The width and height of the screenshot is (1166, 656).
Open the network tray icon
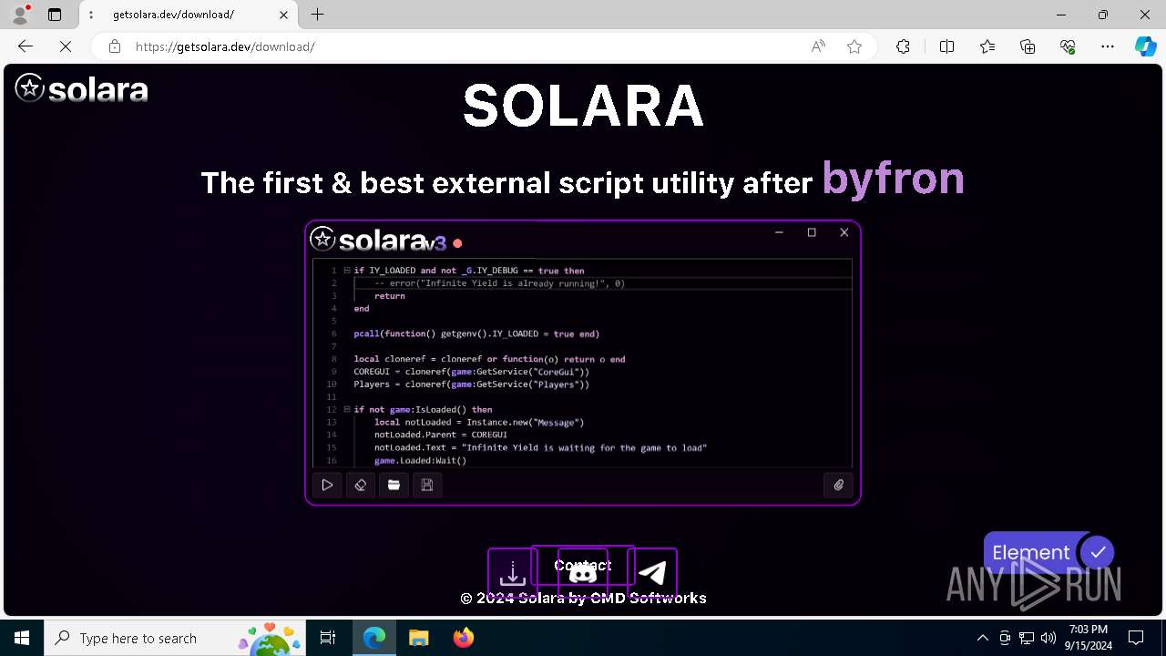click(x=1027, y=638)
